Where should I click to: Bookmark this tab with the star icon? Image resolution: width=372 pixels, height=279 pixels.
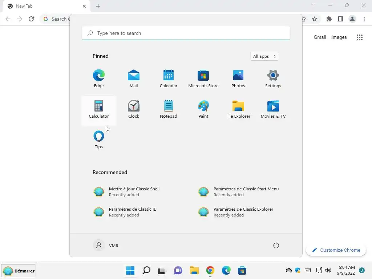(x=315, y=19)
